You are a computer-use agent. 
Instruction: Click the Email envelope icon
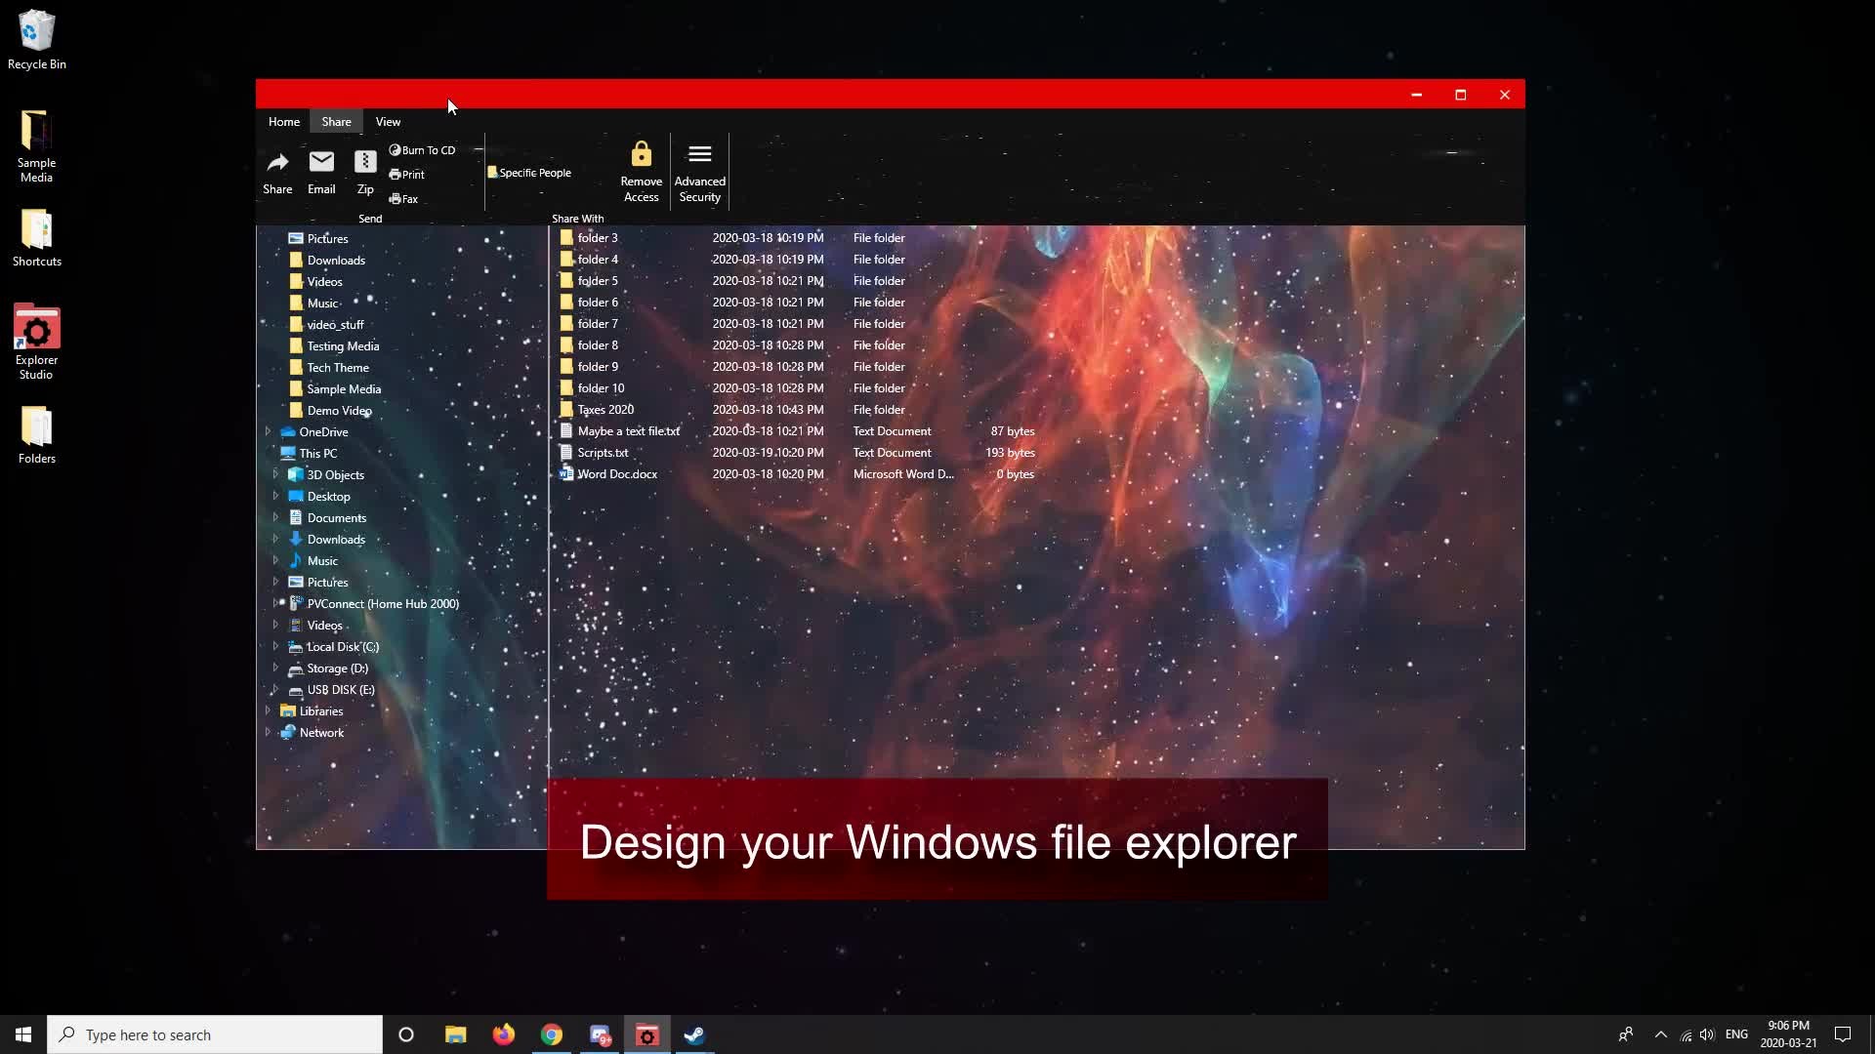pyautogui.click(x=321, y=162)
